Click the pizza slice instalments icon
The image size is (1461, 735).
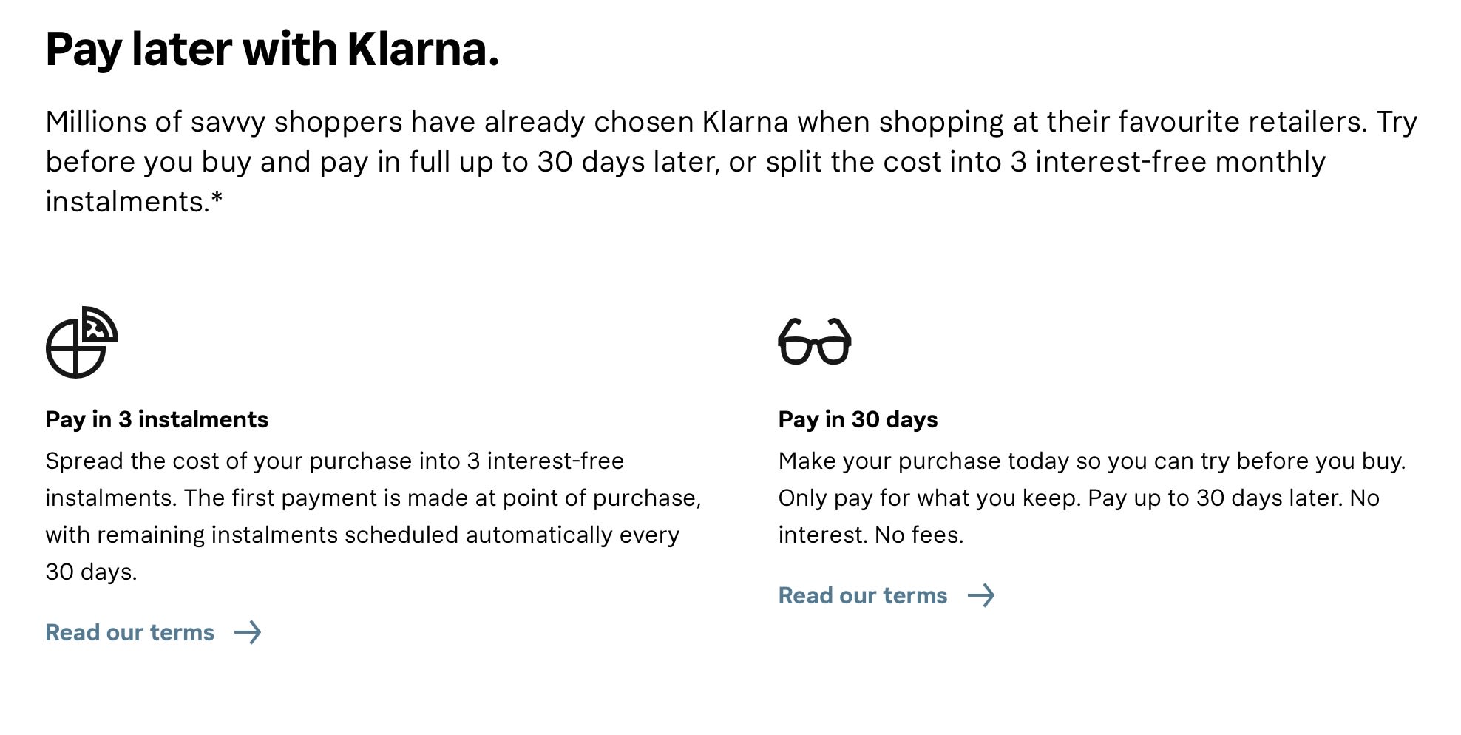pos(81,342)
